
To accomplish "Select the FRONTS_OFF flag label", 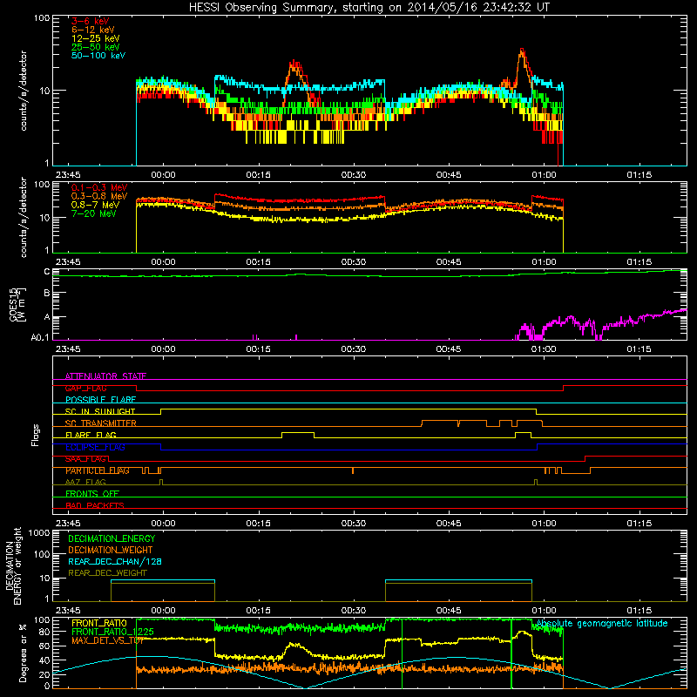I will (x=92, y=494).
